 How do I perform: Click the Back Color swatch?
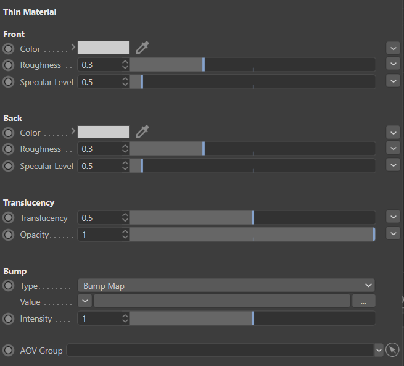point(103,131)
